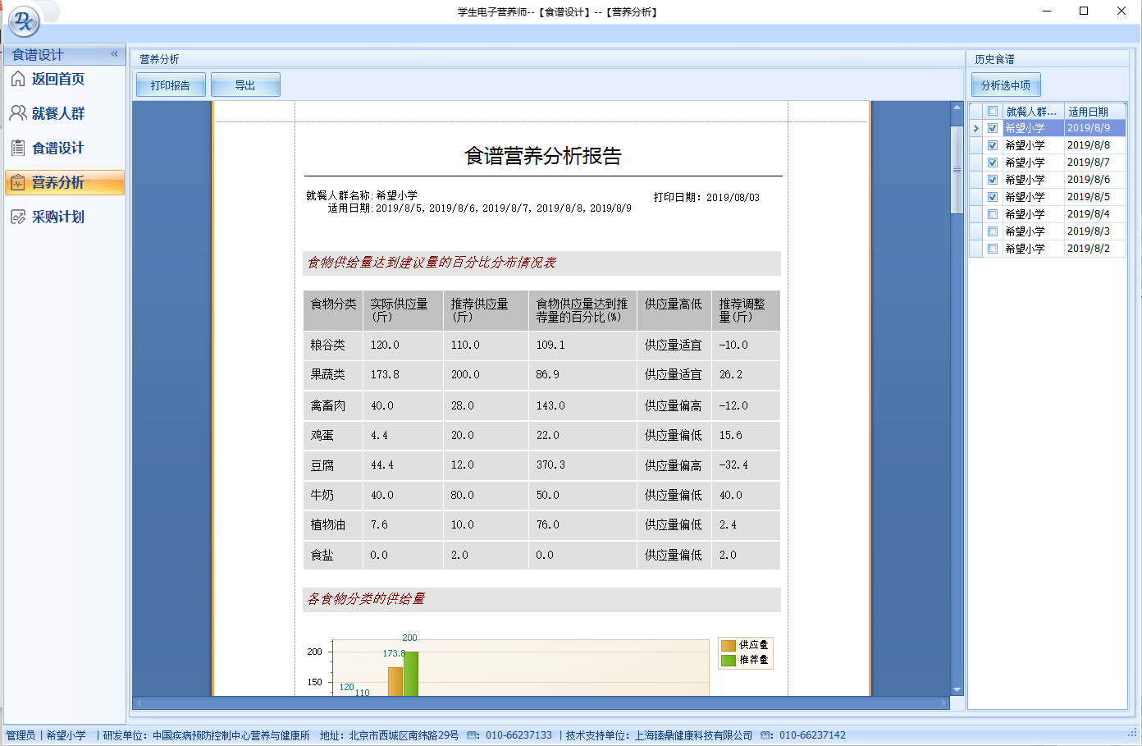This screenshot has width=1142, height=746.
Task: Click 管理员 in status bar
Action: coord(21,735)
